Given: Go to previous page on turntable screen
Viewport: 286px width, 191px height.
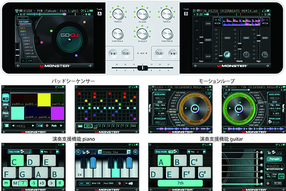Looking at the screenshot, I should click(x=18, y=66).
